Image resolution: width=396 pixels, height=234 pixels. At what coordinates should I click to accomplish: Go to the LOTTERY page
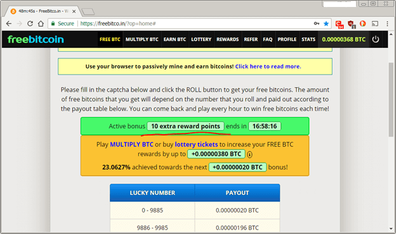(201, 39)
